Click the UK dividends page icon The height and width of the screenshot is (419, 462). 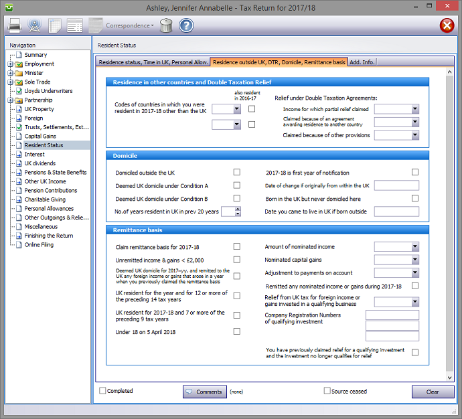point(19,163)
